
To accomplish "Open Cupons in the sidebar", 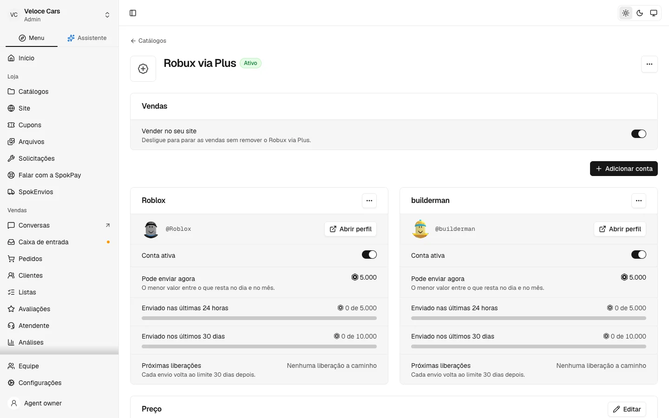I will 59,125.
